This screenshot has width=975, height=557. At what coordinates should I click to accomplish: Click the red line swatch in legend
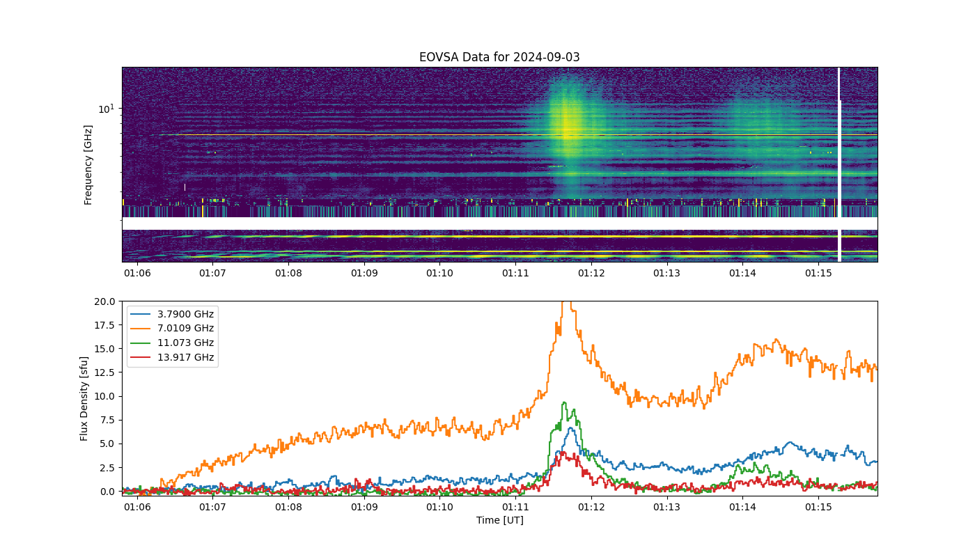(141, 358)
